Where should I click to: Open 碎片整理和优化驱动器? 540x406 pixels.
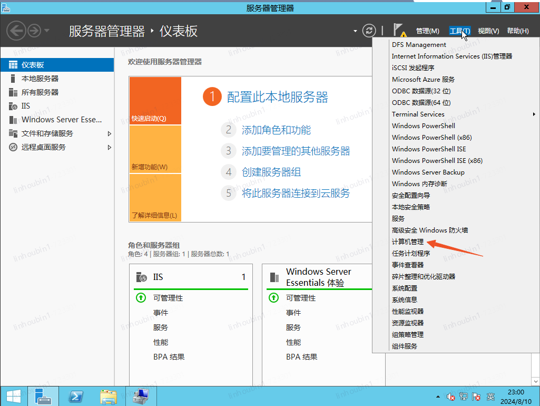[424, 277]
